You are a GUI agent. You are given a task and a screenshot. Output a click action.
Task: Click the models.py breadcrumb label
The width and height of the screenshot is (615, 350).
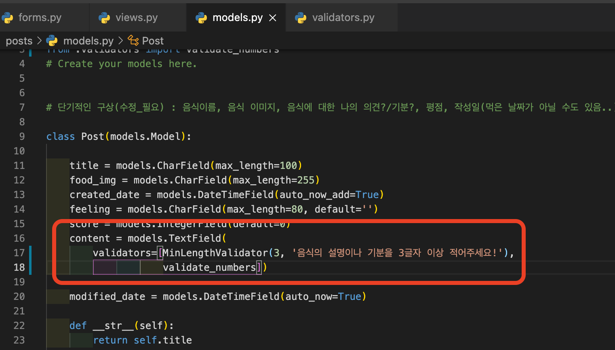(88, 40)
